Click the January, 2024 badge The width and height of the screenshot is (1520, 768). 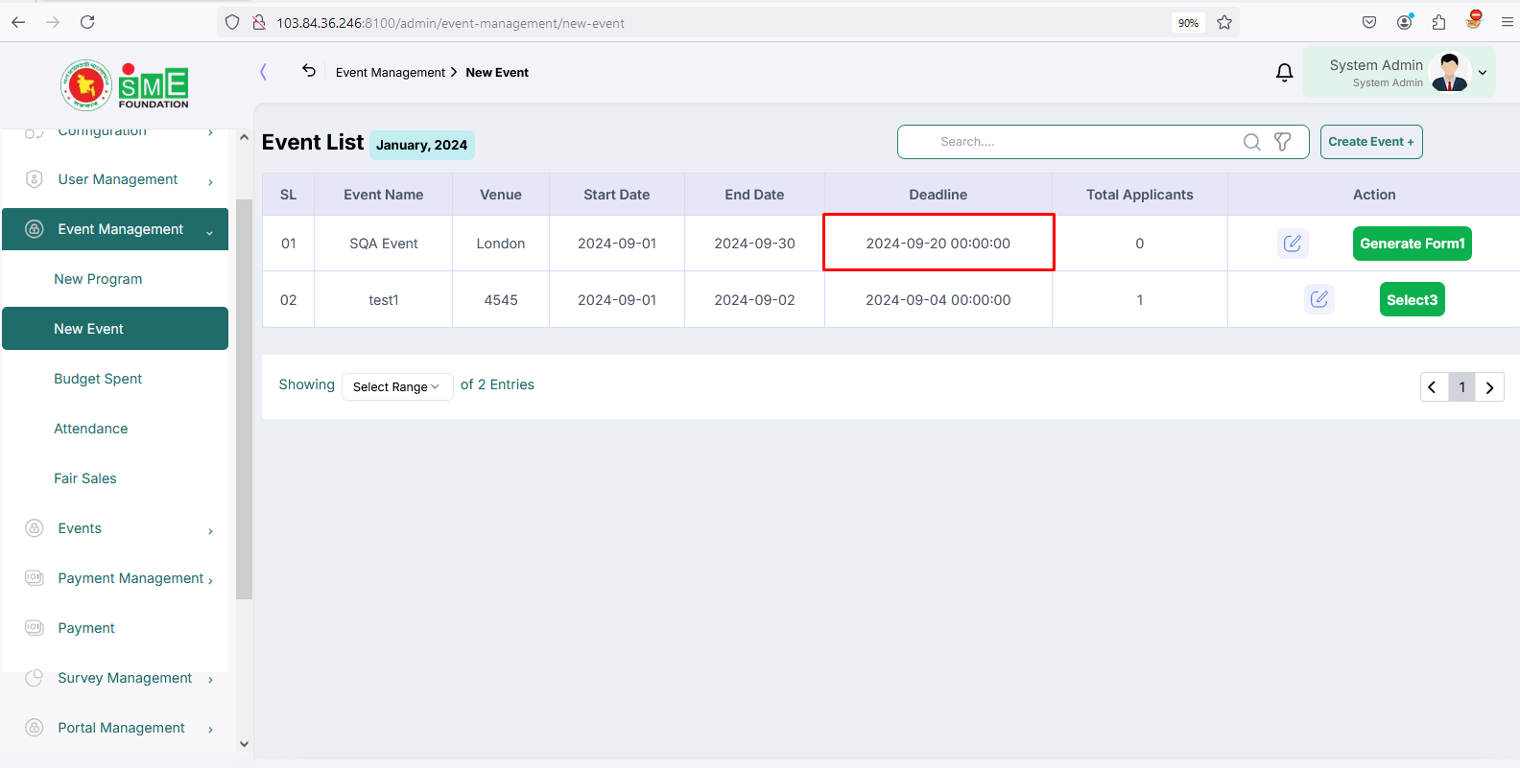coord(422,145)
